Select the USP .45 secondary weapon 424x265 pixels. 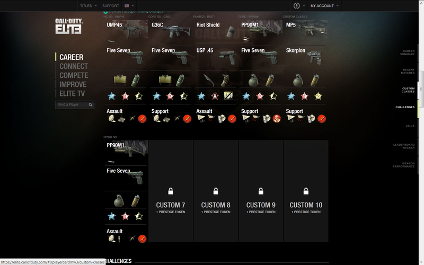point(216,57)
